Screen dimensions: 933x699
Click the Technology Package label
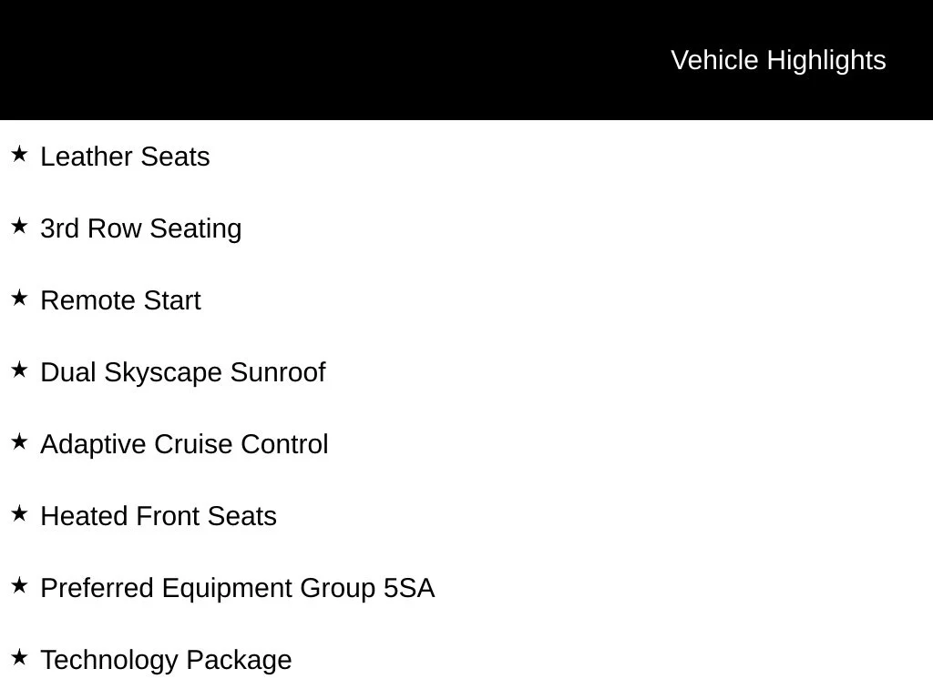point(166,661)
